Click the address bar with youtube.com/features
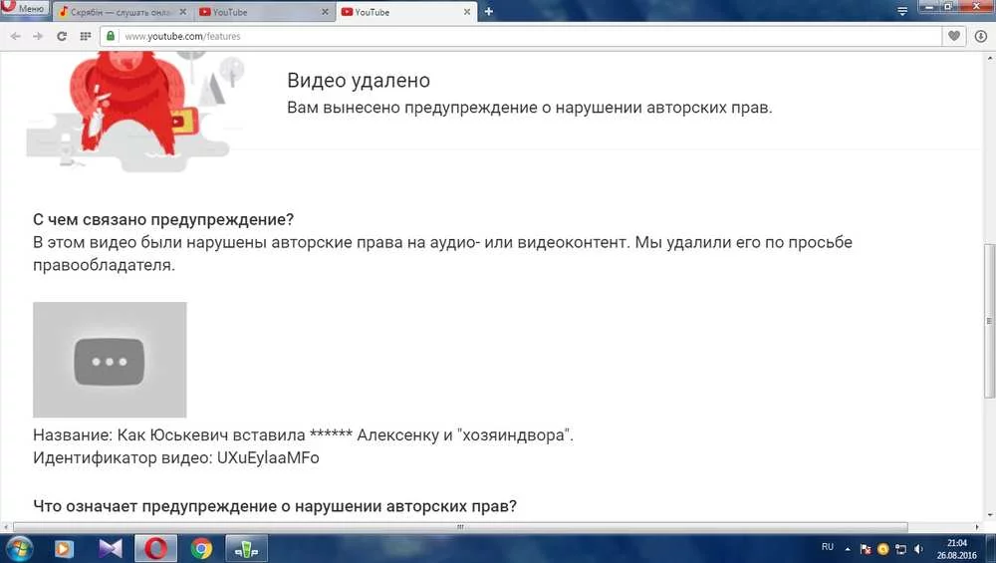The image size is (996, 563). click(521, 36)
